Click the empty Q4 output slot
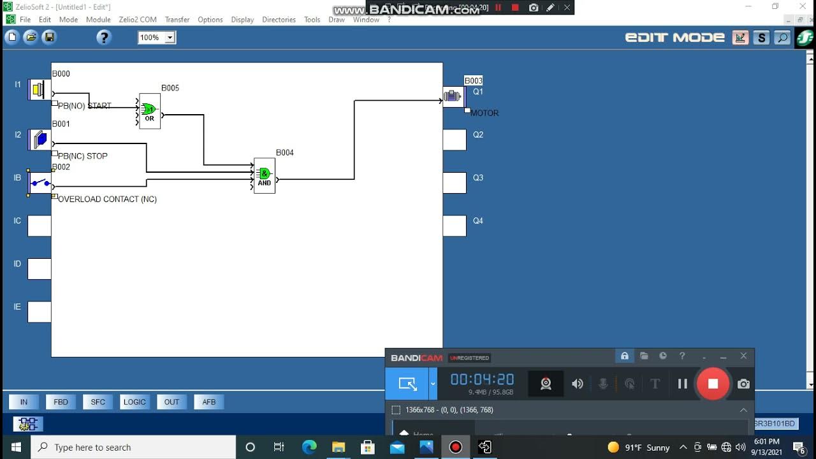Screen dimensions: 816x459 (455, 226)
